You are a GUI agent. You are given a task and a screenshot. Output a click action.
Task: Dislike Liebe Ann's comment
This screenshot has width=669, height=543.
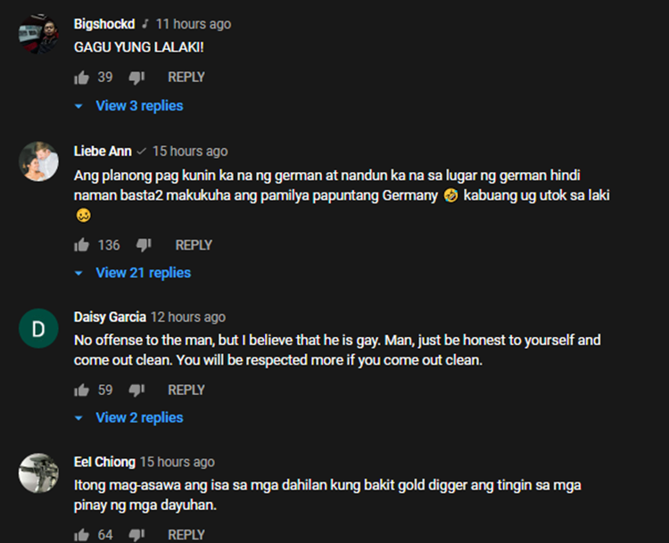click(144, 245)
